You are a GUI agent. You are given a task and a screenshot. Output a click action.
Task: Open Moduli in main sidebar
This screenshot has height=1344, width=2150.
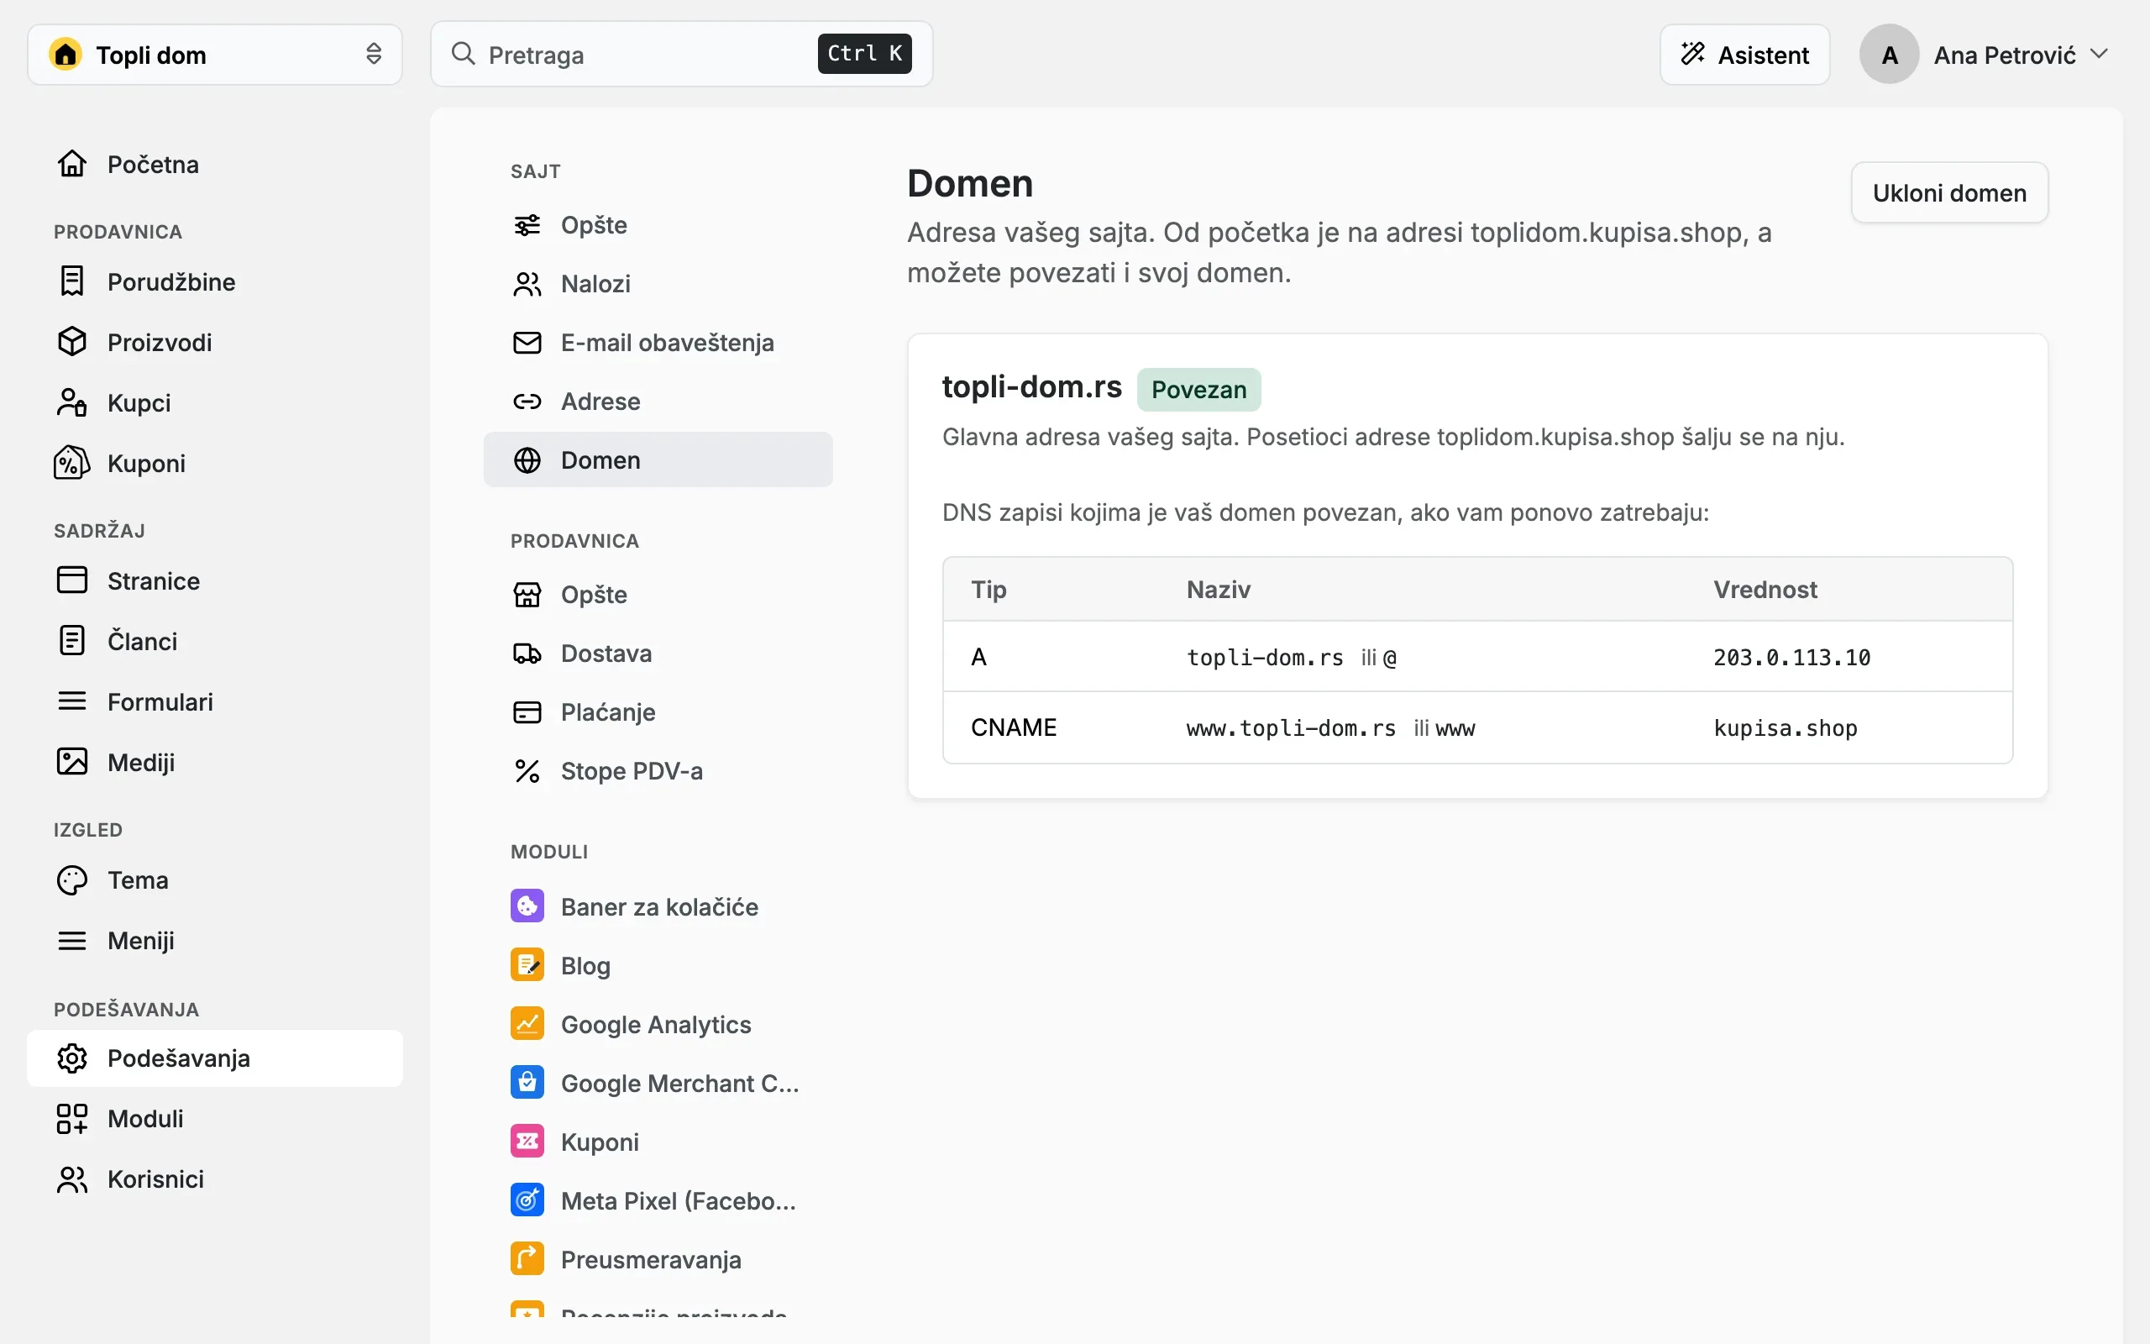(214, 1118)
